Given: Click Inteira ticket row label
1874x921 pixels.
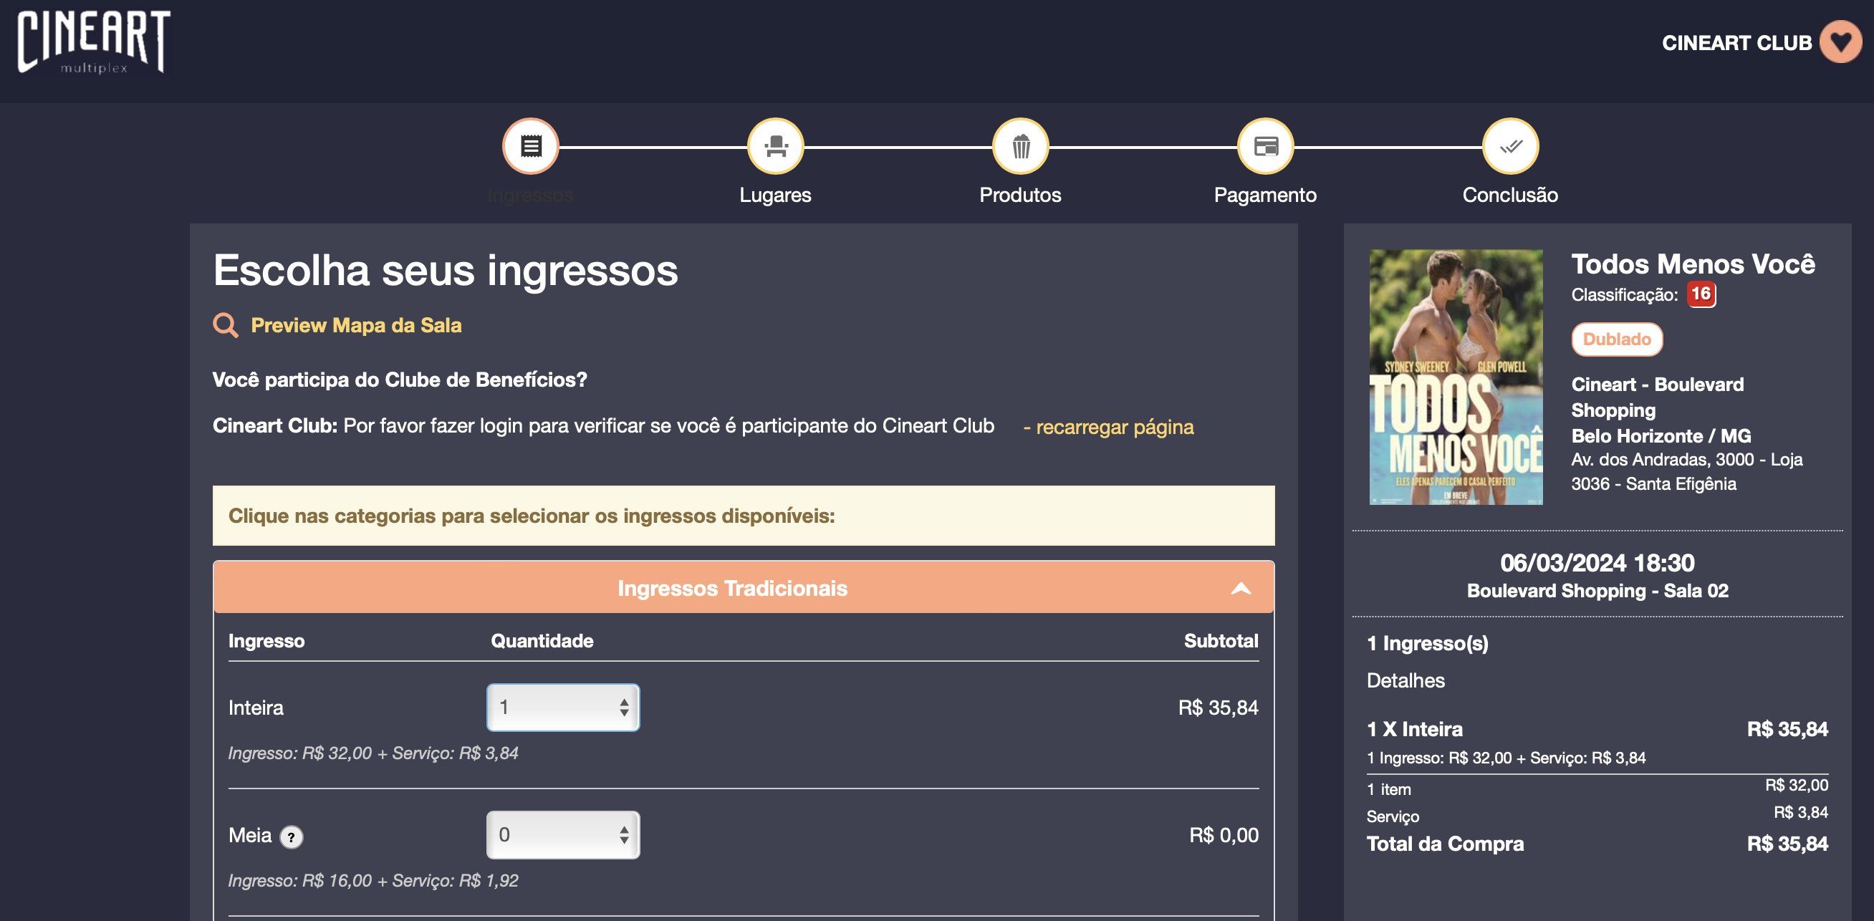Looking at the screenshot, I should (256, 708).
